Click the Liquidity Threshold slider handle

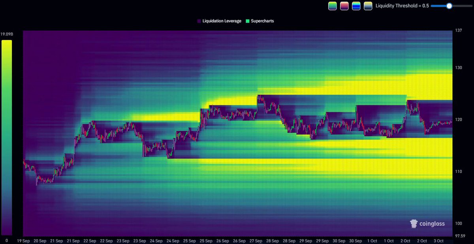point(449,6)
